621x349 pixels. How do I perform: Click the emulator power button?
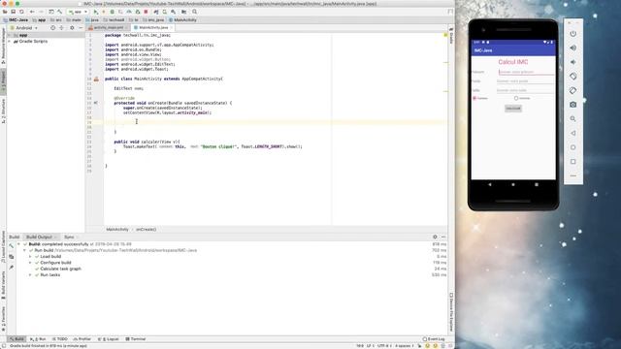pyautogui.click(x=573, y=34)
